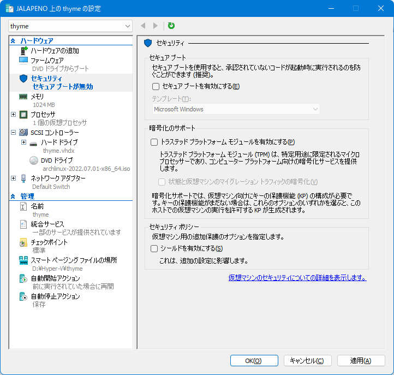Open the Microsoft Windows template dropdown
The height and width of the screenshot is (375, 394).
pos(236,109)
